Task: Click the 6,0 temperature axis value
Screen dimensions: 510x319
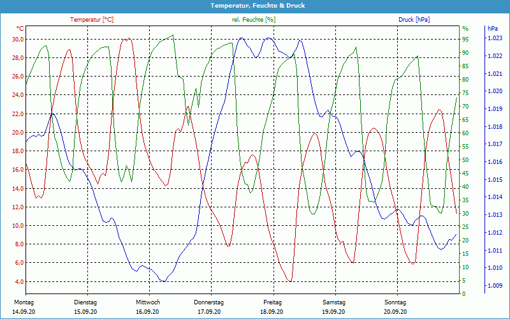Action: [x=19, y=262]
